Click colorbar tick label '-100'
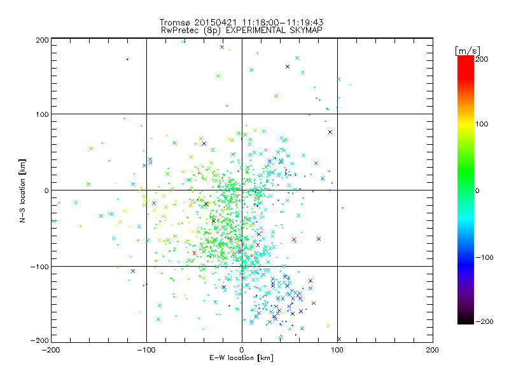 pyautogui.click(x=484, y=258)
